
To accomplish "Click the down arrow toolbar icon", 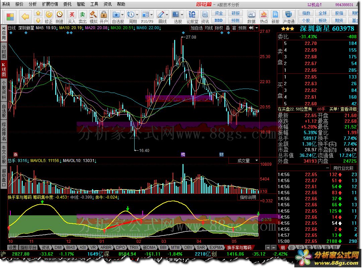I will pyautogui.click(x=38, y=20).
